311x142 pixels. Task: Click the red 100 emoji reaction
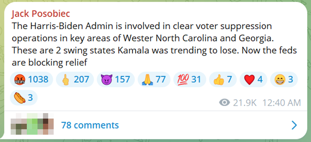pyautogui.click(x=190, y=79)
